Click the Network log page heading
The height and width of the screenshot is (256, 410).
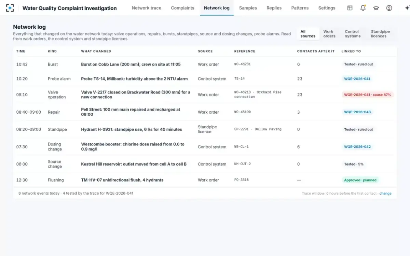tap(29, 27)
